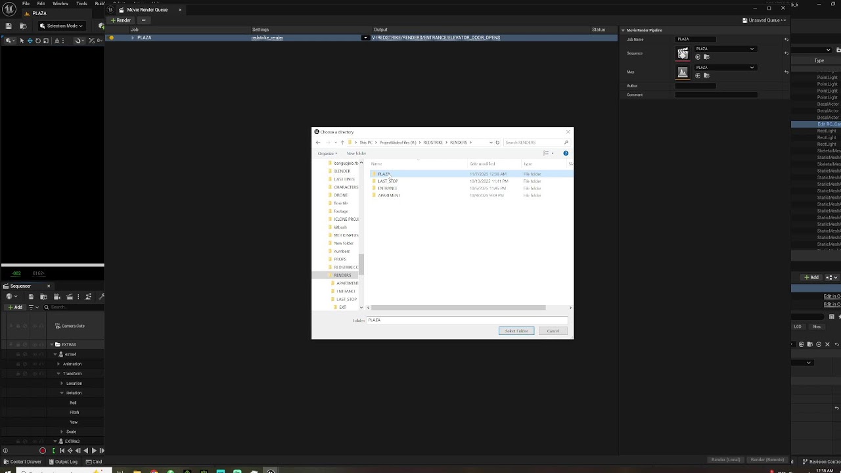
Task: Open the Content Drawer
Action: pyautogui.click(x=22, y=462)
